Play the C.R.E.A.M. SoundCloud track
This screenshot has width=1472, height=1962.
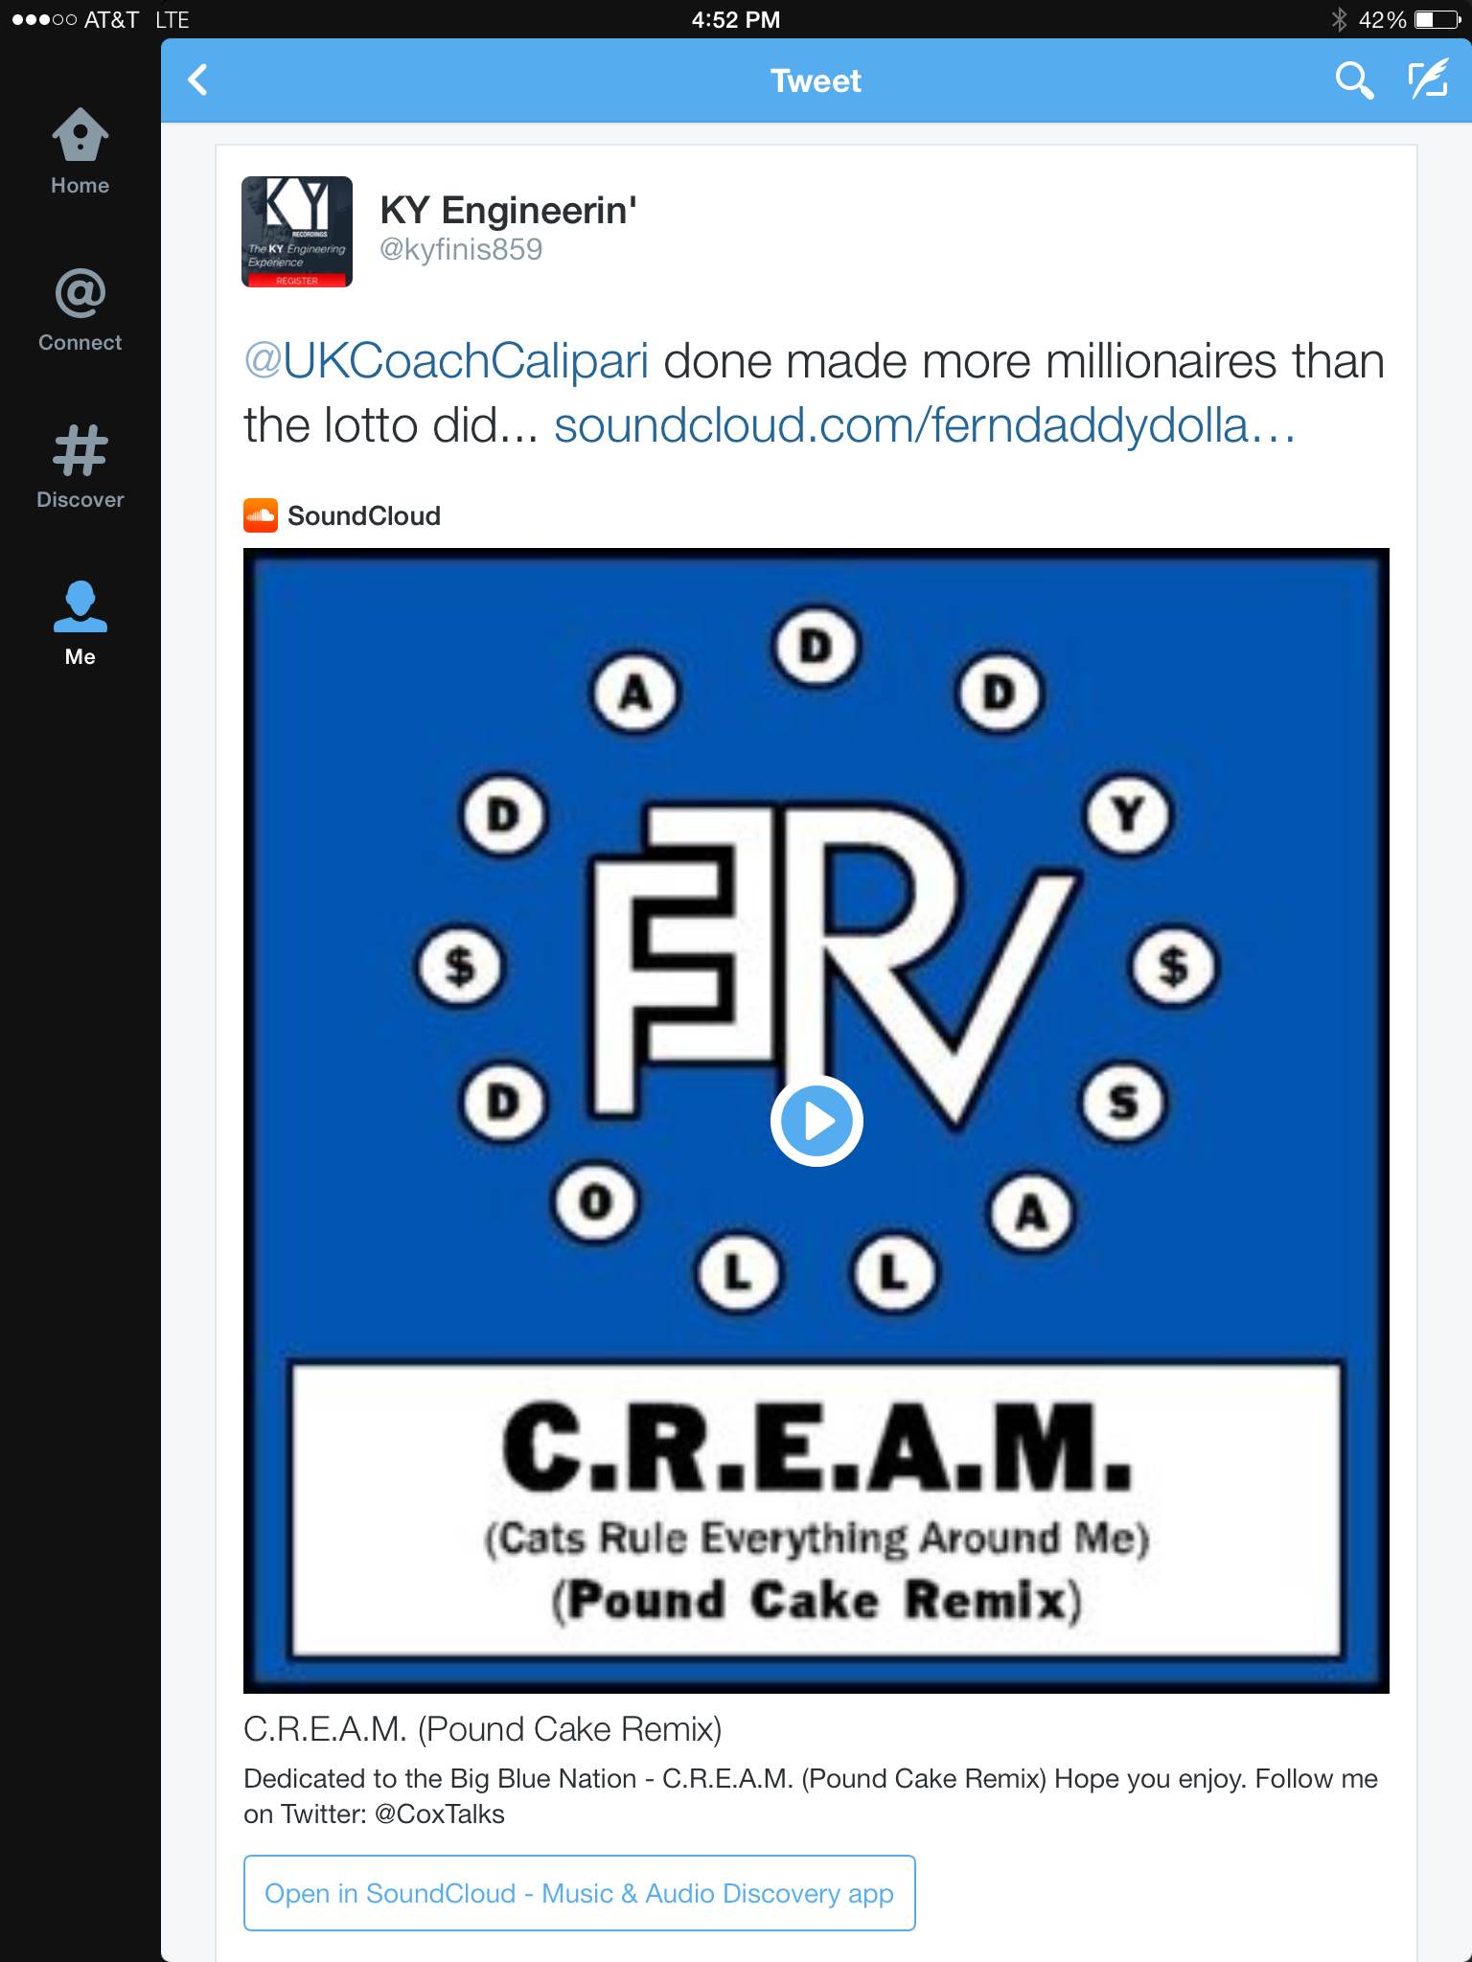[x=816, y=1121]
